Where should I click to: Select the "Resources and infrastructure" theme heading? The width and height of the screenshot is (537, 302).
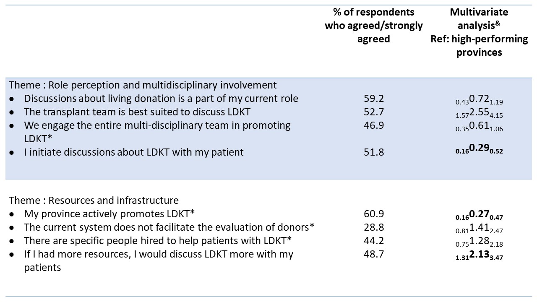(x=94, y=200)
